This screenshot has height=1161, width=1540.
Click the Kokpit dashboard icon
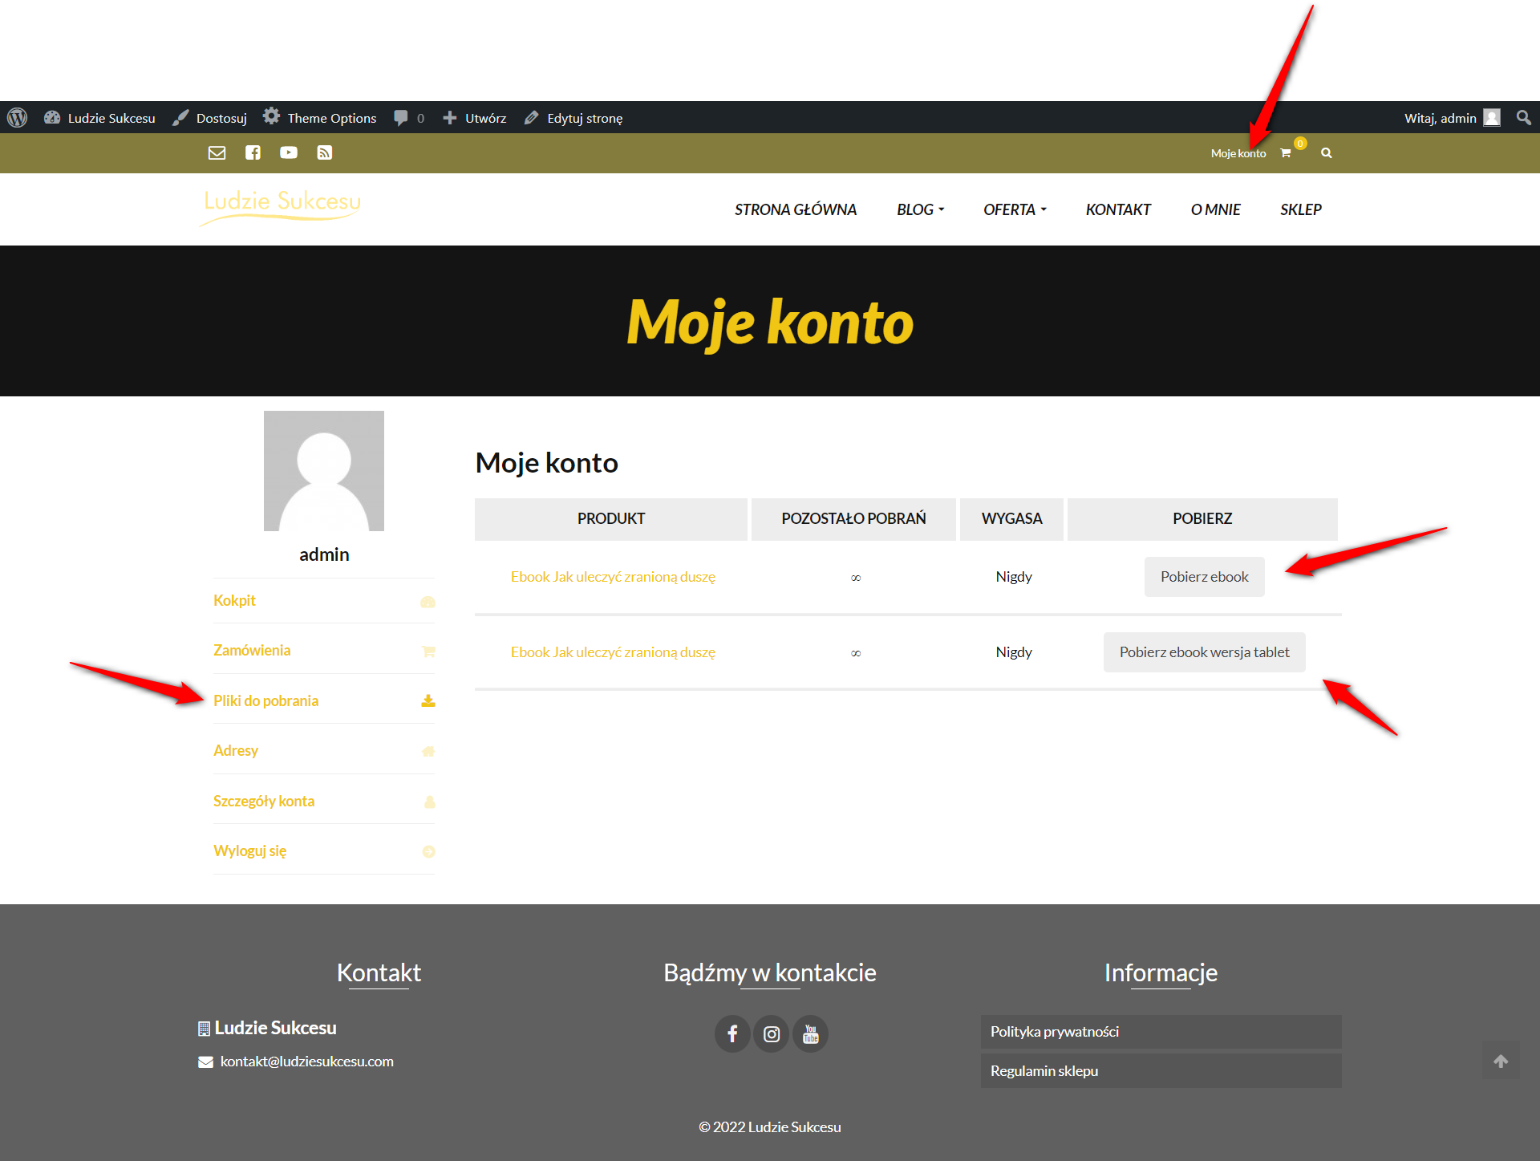428,602
